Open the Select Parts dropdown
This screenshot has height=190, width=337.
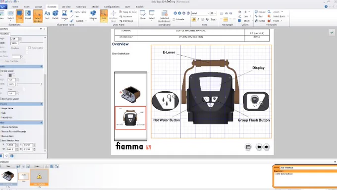point(288,16)
